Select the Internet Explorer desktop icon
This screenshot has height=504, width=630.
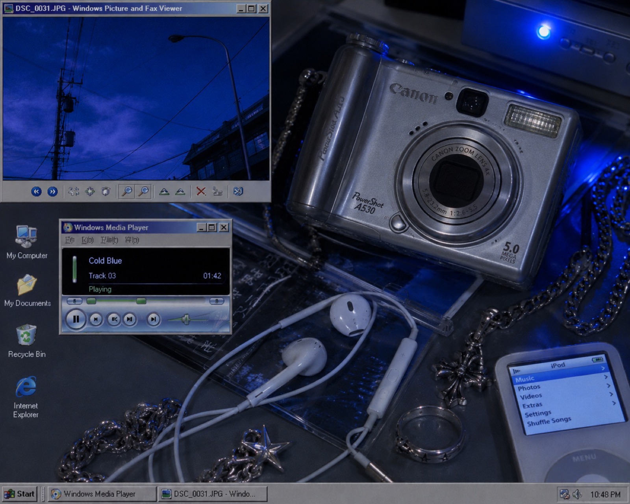click(26, 397)
